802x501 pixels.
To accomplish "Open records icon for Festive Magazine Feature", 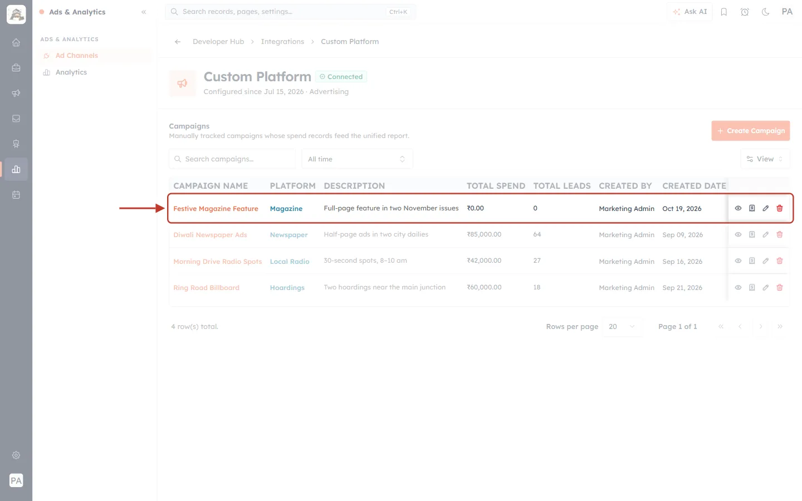I will [x=752, y=208].
